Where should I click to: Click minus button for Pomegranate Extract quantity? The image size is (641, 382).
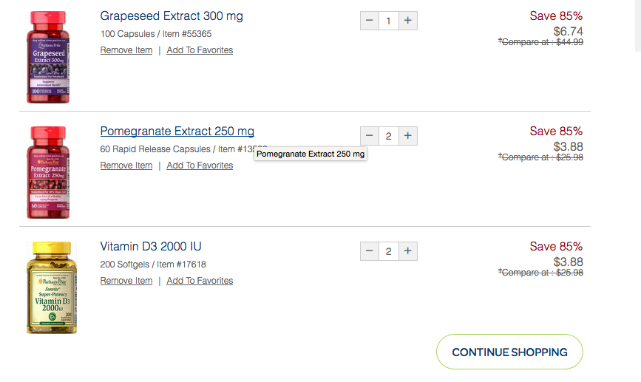[x=370, y=136]
